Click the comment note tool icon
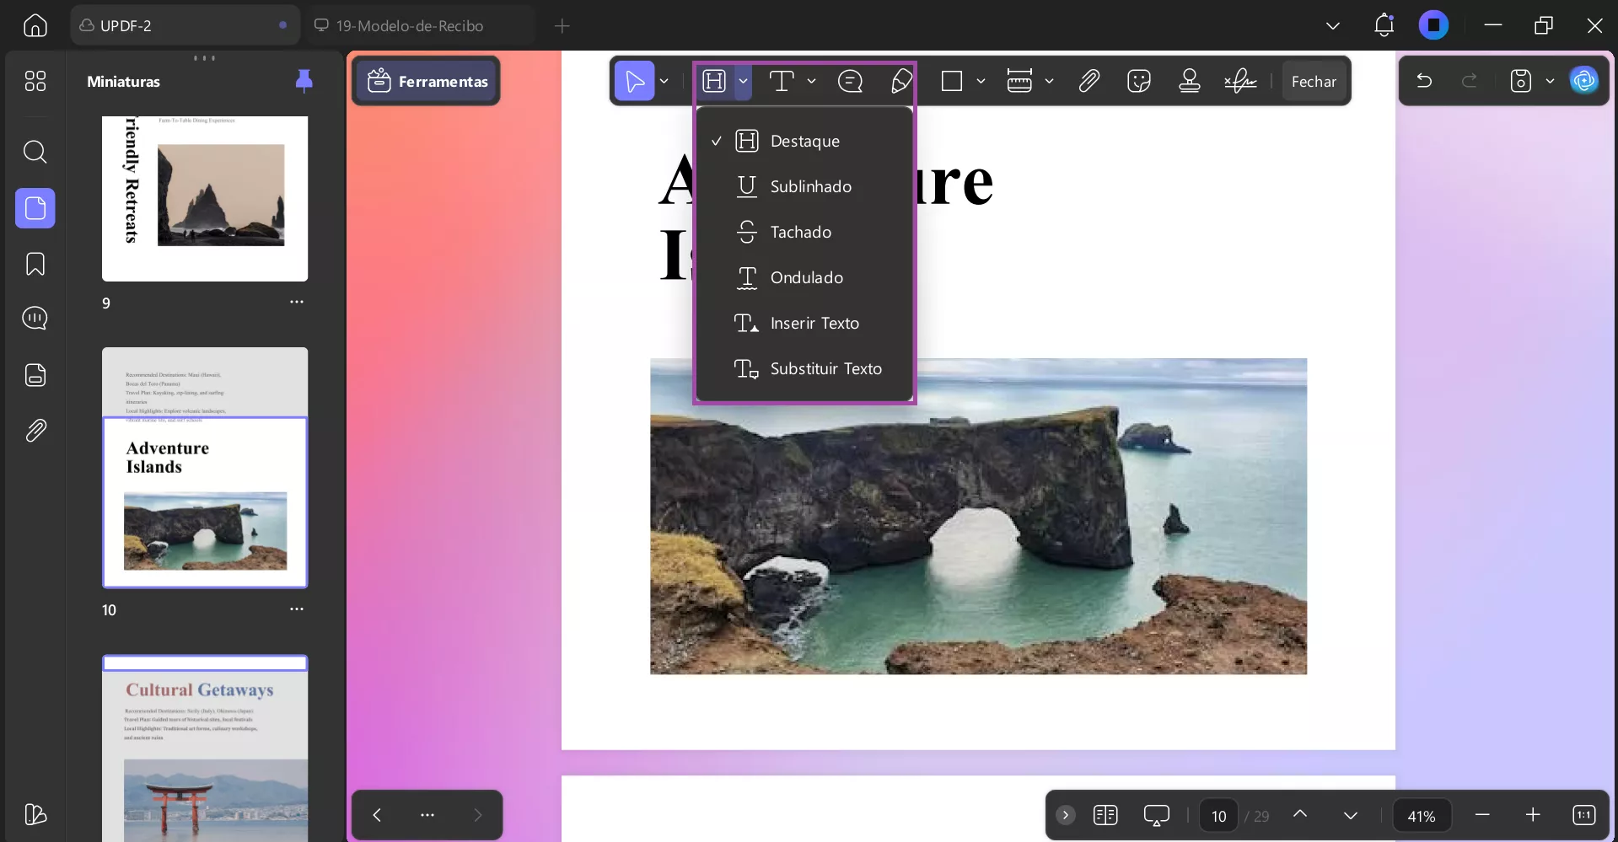Screen dimensions: 1618x842 [850, 81]
